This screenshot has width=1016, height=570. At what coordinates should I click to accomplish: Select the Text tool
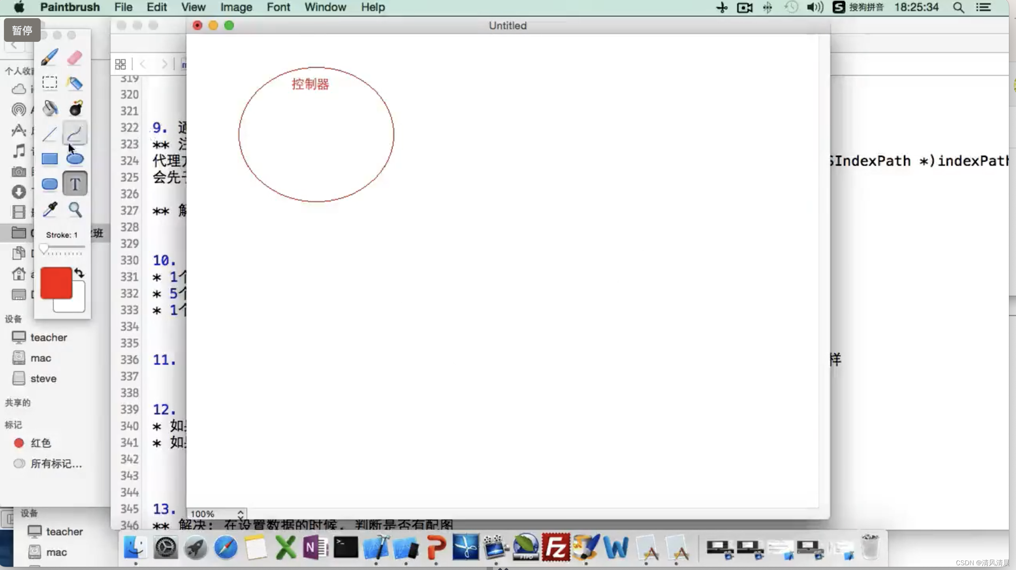click(x=75, y=184)
